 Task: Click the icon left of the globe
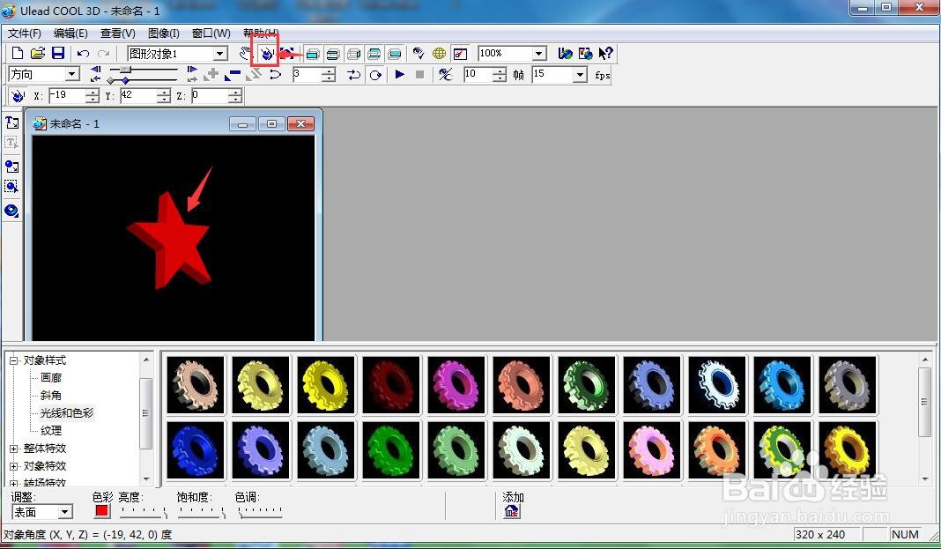coord(419,54)
